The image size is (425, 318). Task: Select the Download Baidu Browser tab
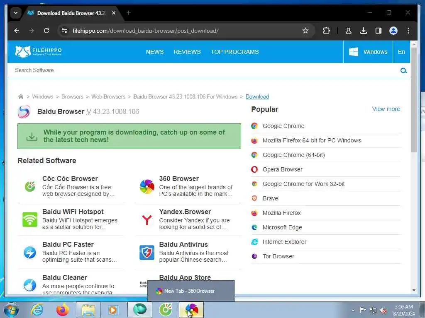[x=71, y=13]
